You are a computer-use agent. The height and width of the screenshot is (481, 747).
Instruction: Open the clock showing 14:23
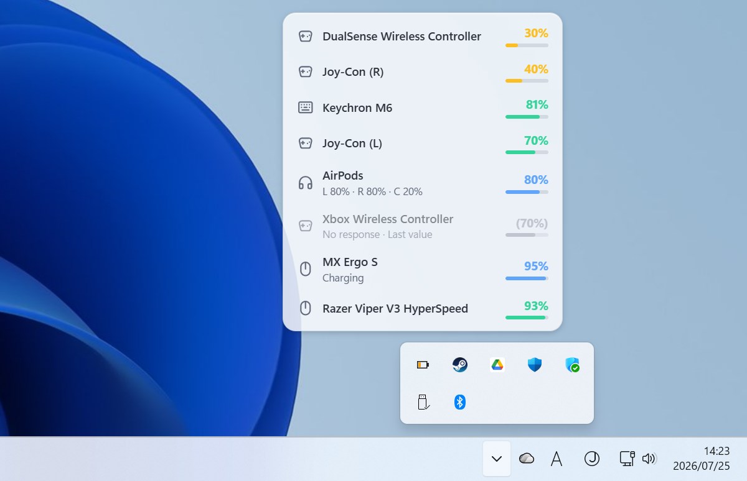pyautogui.click(x=716, y=451)
